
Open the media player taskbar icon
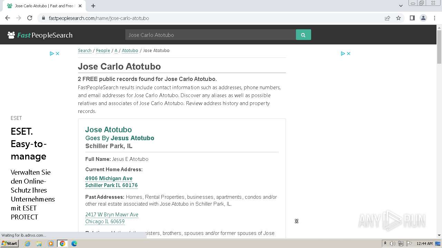point(51,244)
